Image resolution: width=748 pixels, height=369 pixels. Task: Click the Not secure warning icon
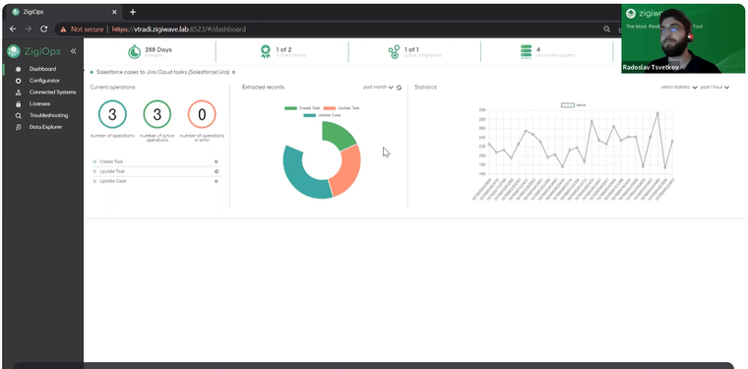tap(63, 30)
